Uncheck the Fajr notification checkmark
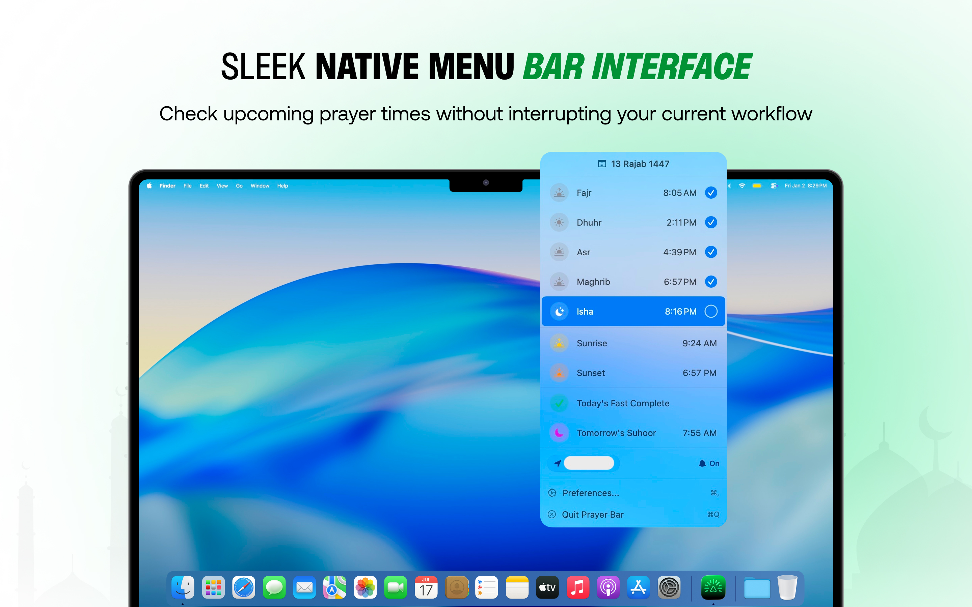The height and width of the screenshot is (607, 972). click(711, 193)
